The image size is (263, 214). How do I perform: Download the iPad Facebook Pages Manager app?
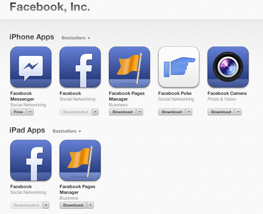[x=73, y=205]
